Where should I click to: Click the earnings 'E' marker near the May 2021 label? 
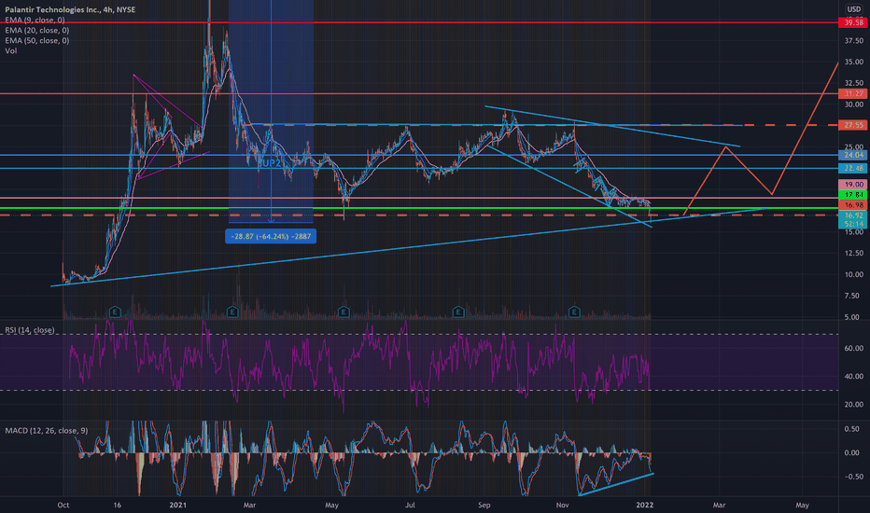[x=344, y=312]
